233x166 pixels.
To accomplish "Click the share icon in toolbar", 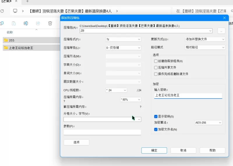I will click(38, 23).
